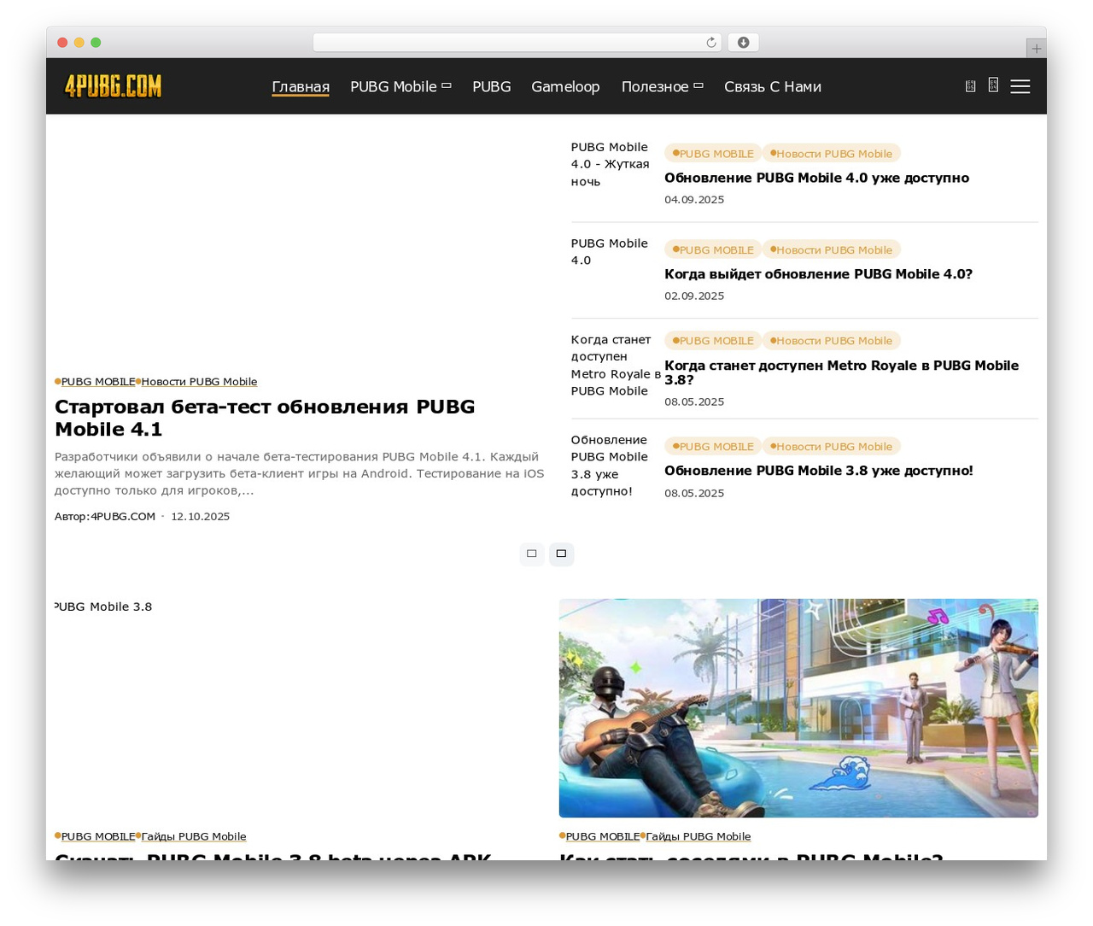Reload the page using the browser refresh icon
Screen dimensions: 1093x926
coord(711,43)
